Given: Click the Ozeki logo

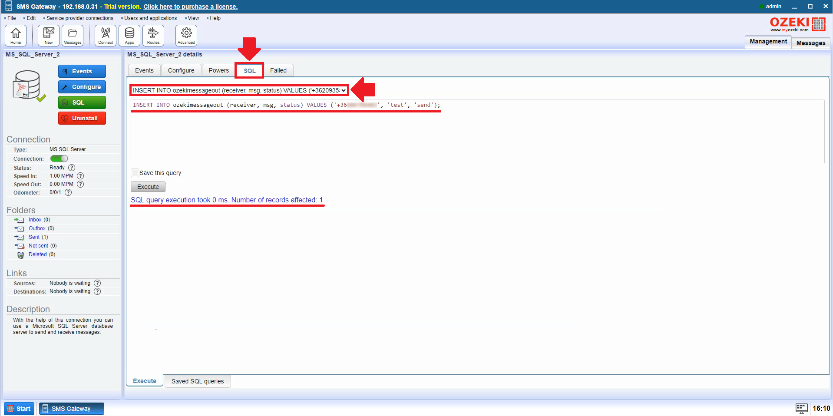Looking at the screenshot, I should coord(797,24).
